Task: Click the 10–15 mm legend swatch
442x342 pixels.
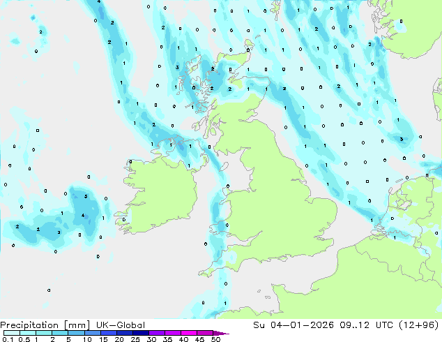Action: (x=92, y=333)
